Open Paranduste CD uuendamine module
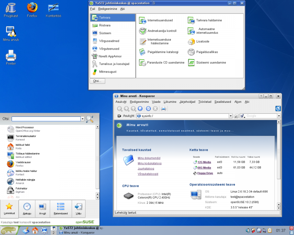The height and width of the screenshot is (235, 294). tap(162, 62)
